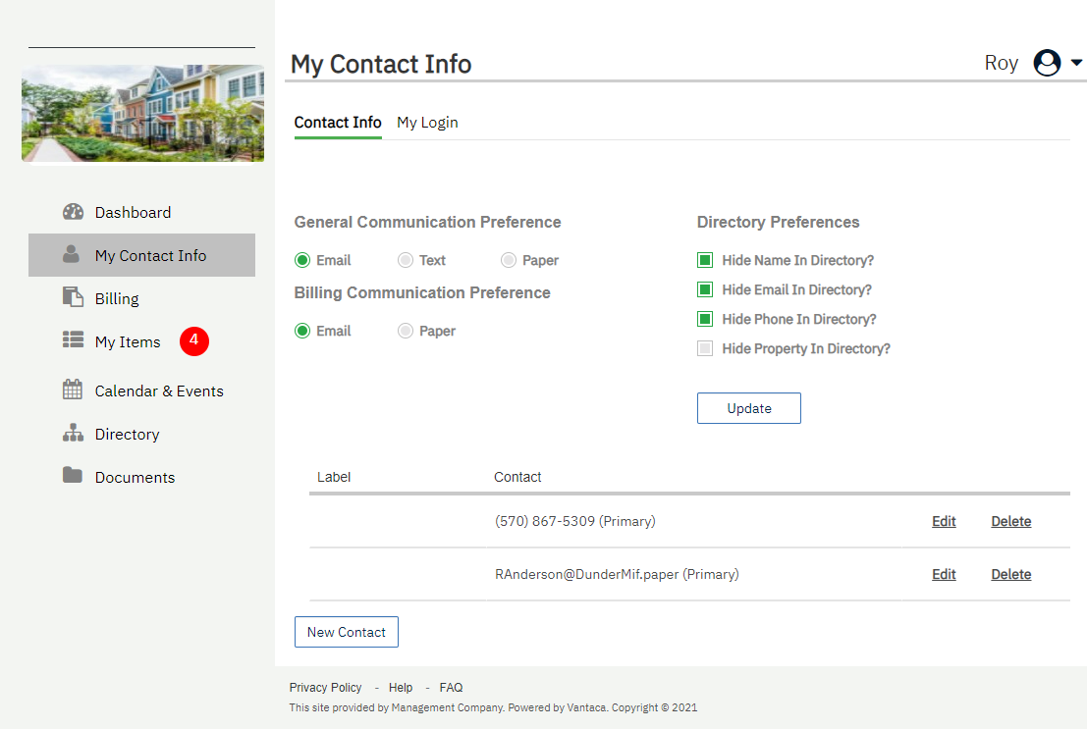Switch to the My Login tab
Image resolution: width=1087 pixels, height=729 pixels.
coord(427,122)
